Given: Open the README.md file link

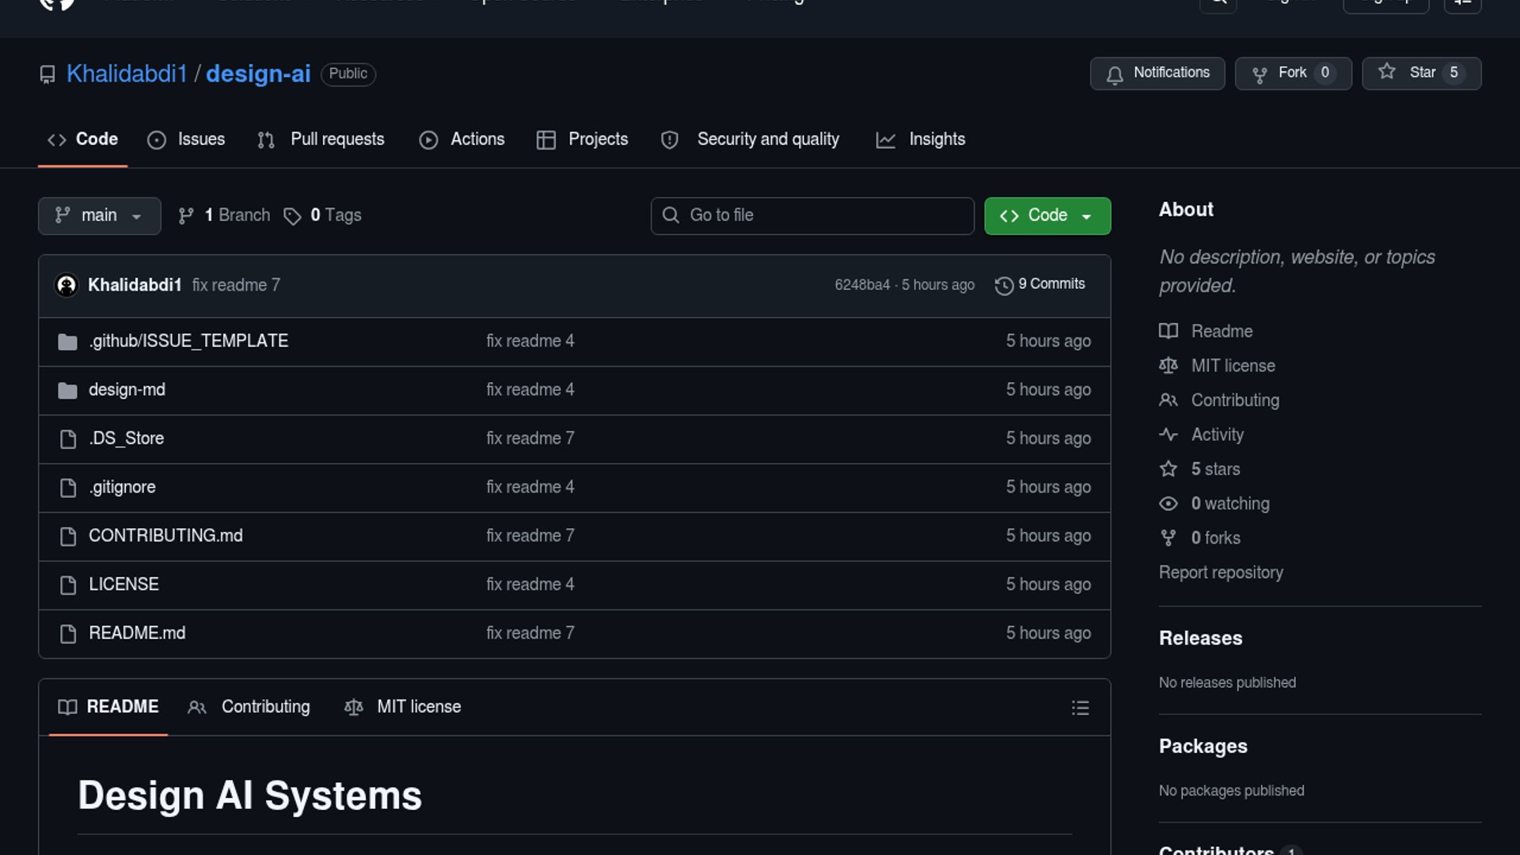Looking at the screenshot, I should (x=136, y=633).
